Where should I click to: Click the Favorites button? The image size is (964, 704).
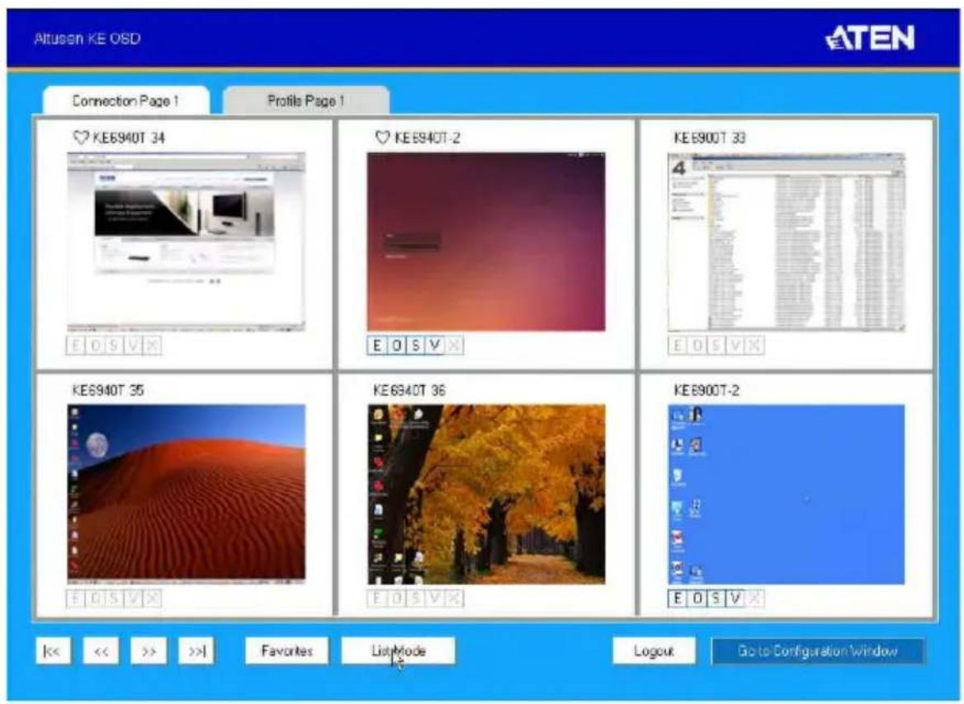pos(287,651)
